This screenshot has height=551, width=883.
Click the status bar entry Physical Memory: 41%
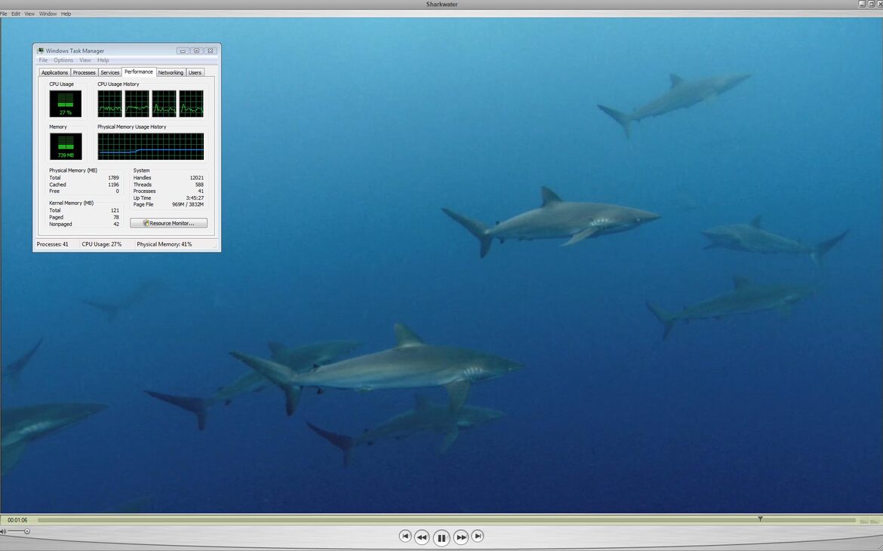pyautogui.click(x=165, y=244)
